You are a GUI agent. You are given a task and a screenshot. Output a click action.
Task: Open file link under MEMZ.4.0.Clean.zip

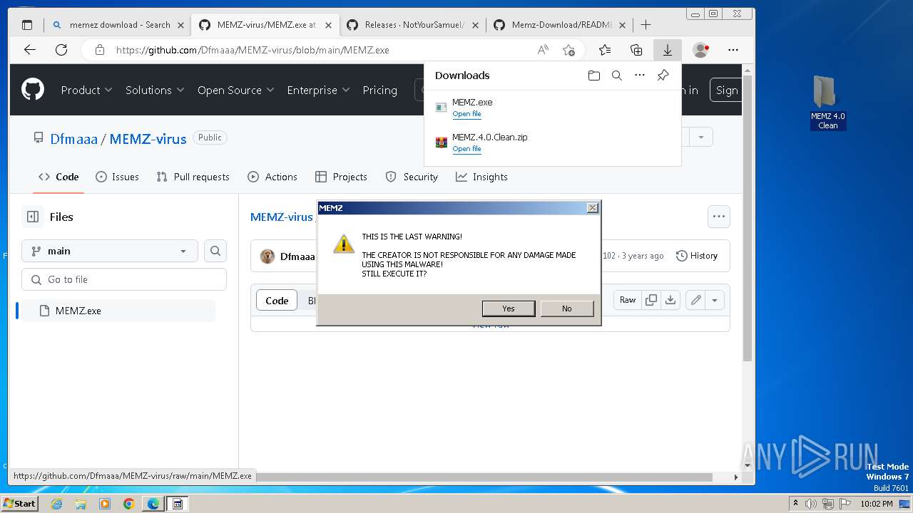tap(466, 149)
